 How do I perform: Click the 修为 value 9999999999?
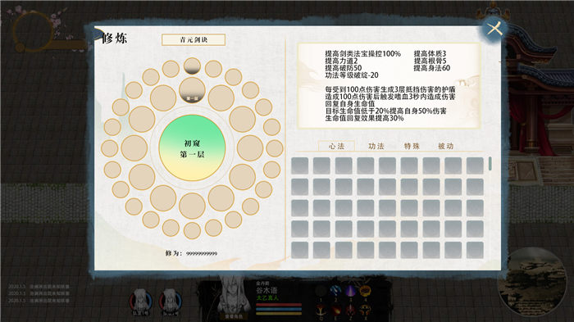202,253
